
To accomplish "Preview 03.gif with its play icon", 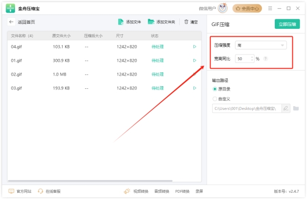I will click(194, 88).
